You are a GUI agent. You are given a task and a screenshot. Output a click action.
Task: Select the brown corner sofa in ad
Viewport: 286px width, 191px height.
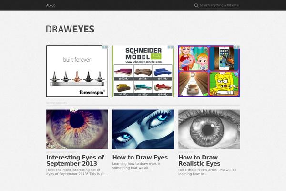coord(143,73)
